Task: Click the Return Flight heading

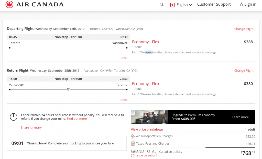Action: 18,70
